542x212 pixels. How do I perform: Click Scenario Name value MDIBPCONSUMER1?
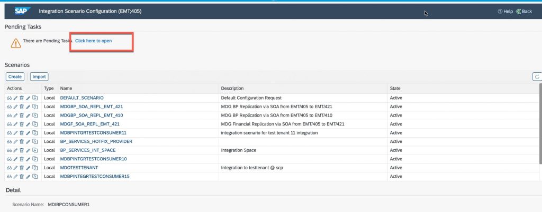tap(69, 205)
